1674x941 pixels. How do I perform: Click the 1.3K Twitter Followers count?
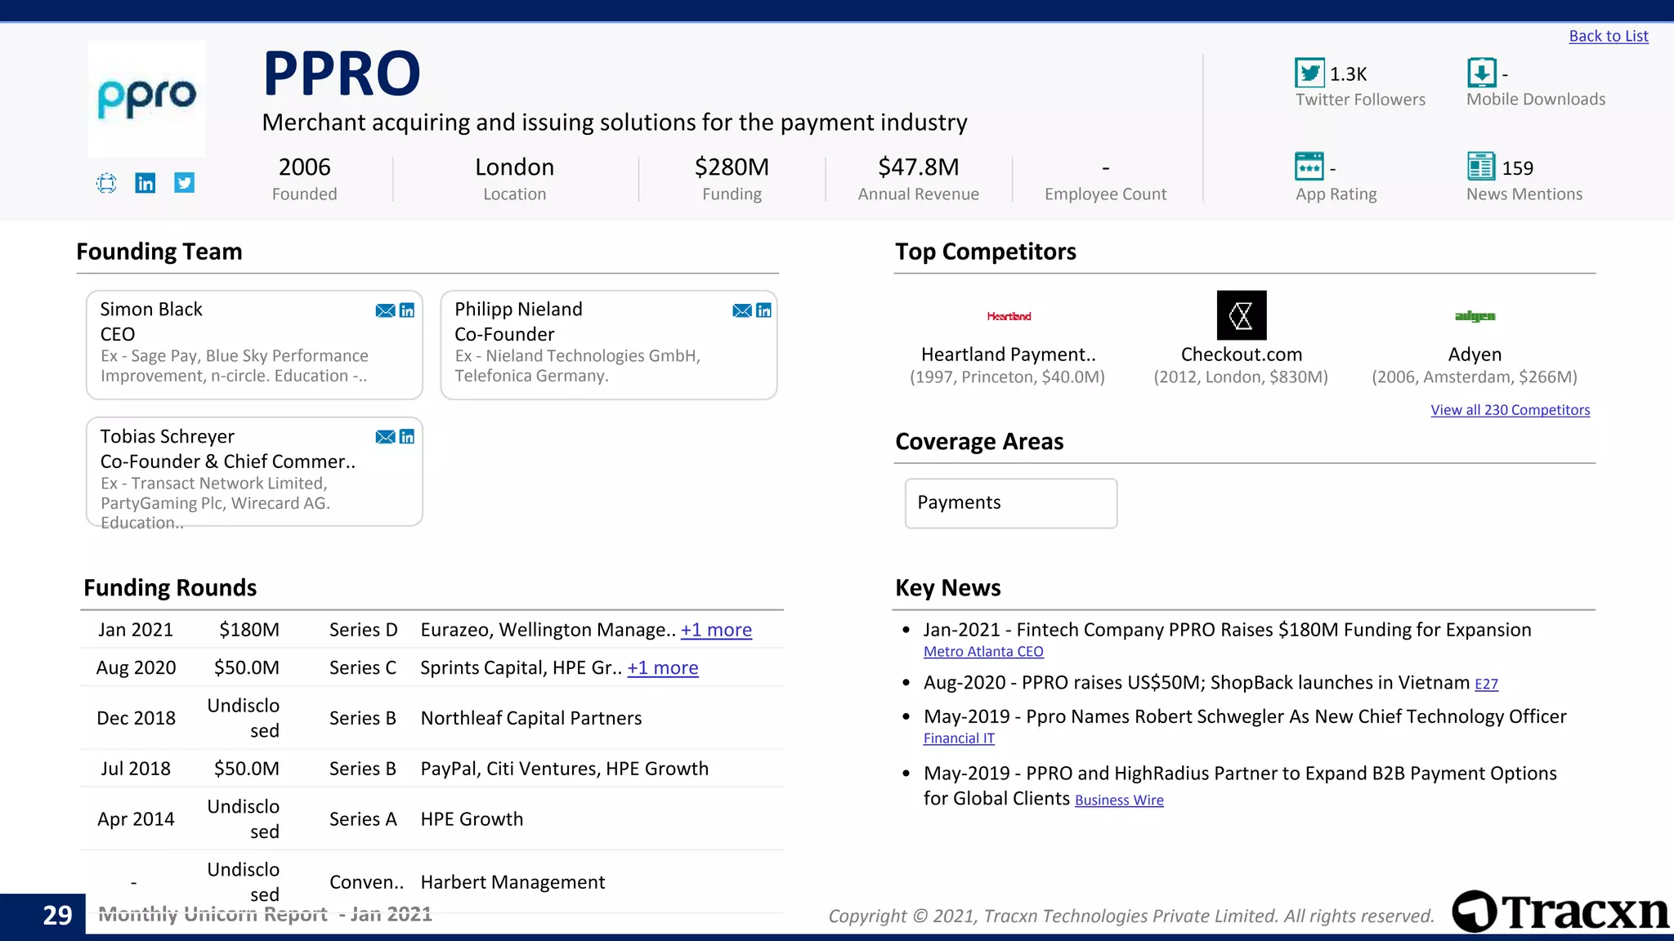1349,74
